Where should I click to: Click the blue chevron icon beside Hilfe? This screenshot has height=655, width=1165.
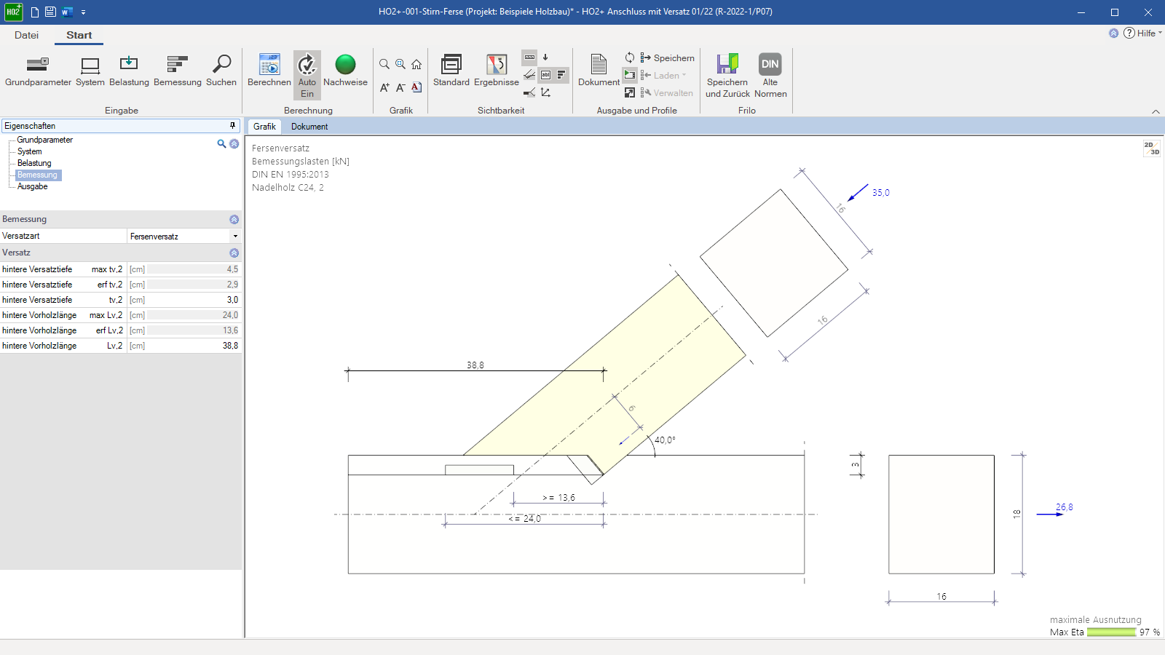pos(1114,33)
